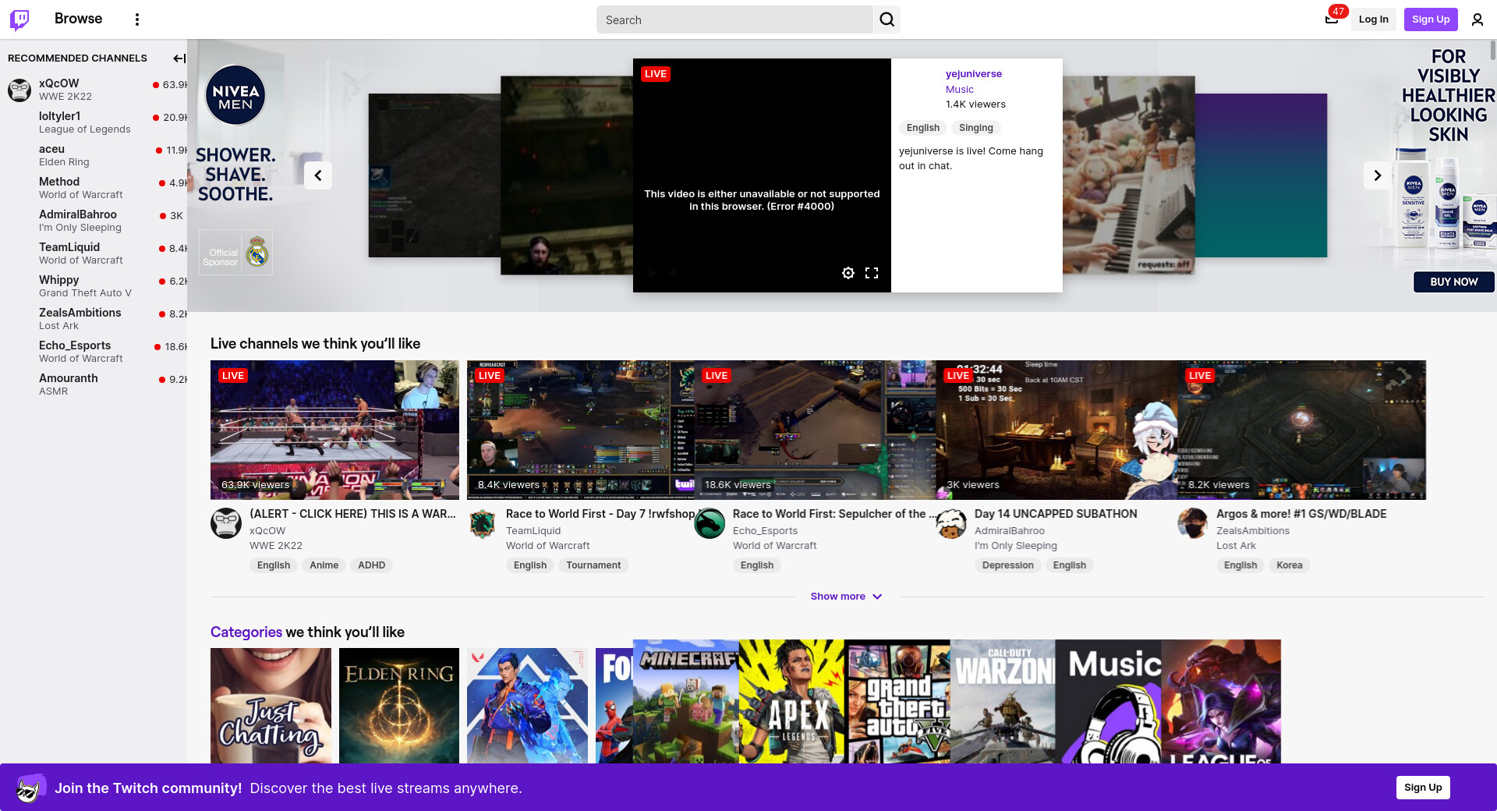Click the Categories heading link

click(x=246, y=632)
